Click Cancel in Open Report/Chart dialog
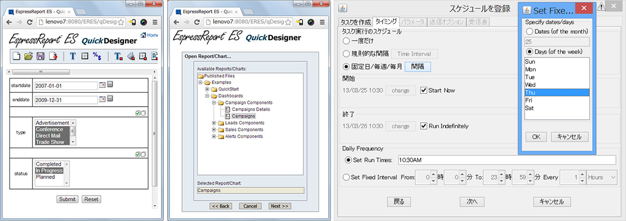The width and height of the screenshot is (626, 221). click(250, 206)
